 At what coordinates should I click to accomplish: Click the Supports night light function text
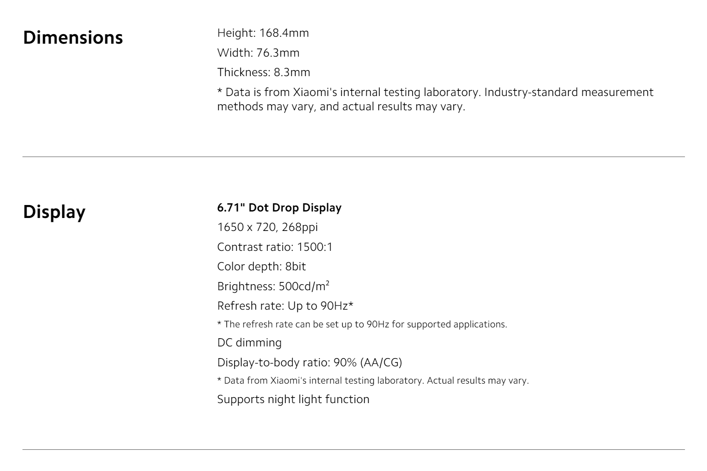(293, 399)
